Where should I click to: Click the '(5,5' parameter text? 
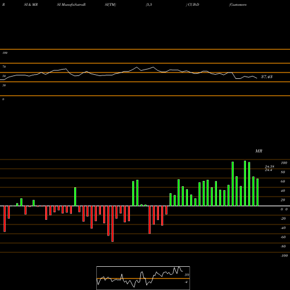pos(149,5)
